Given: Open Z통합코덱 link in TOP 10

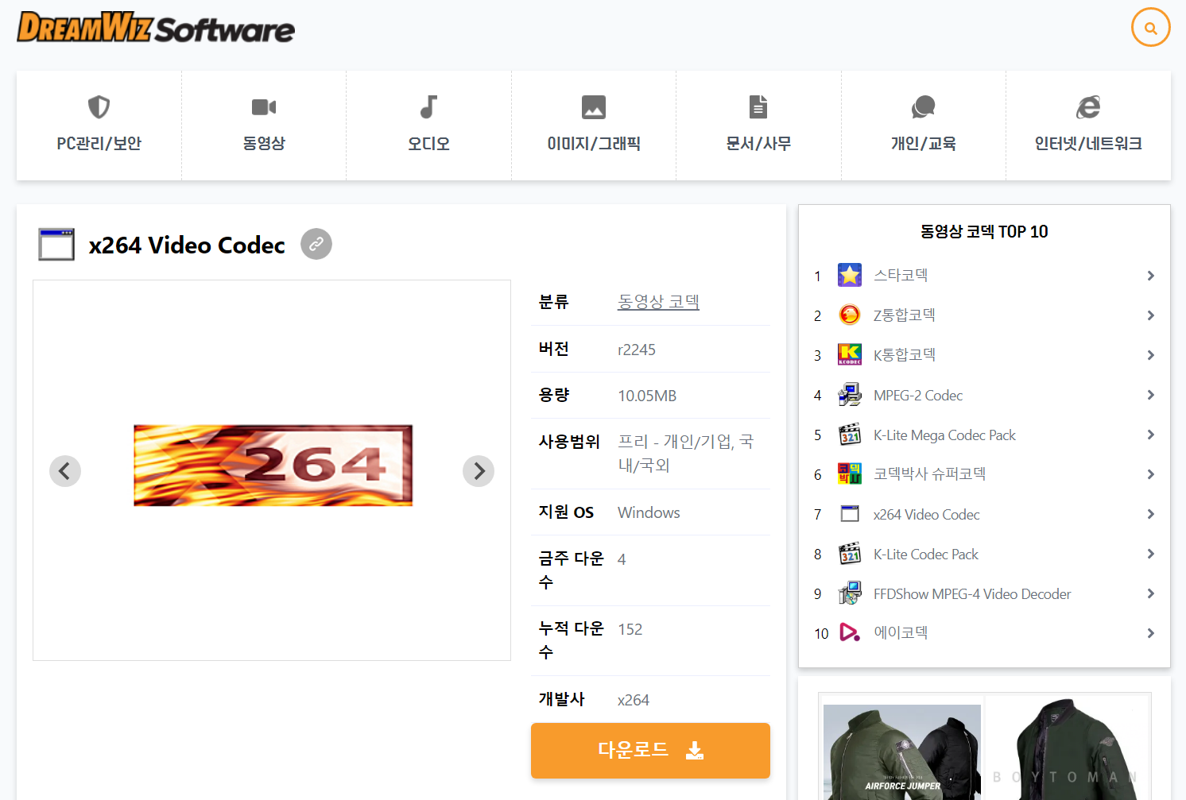Looking at the screenshot, I should [904, 315].
